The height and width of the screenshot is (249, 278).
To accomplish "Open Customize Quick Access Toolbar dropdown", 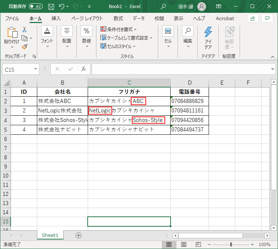I will pyautogui.click(x=90, y=7).
